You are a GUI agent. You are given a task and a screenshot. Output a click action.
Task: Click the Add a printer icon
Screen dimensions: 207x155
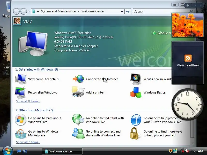(x=78, y=92)
